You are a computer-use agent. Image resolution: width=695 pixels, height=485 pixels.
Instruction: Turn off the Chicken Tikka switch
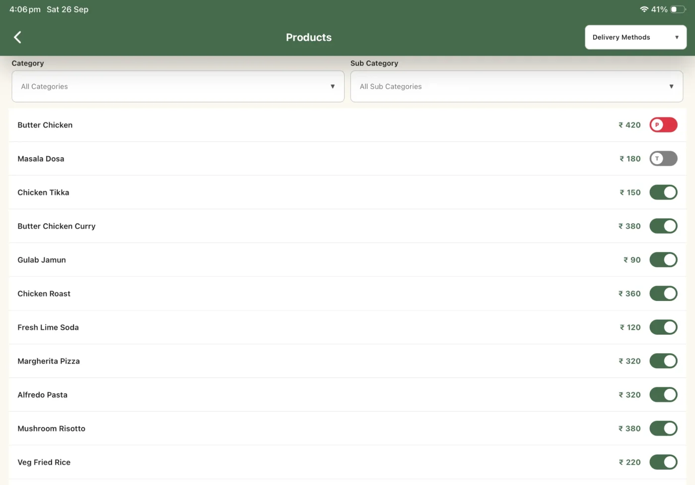663,192
